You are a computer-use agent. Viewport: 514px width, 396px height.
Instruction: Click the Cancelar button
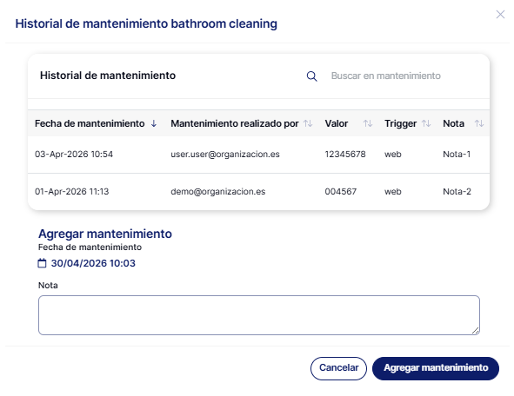click(338, 368)
